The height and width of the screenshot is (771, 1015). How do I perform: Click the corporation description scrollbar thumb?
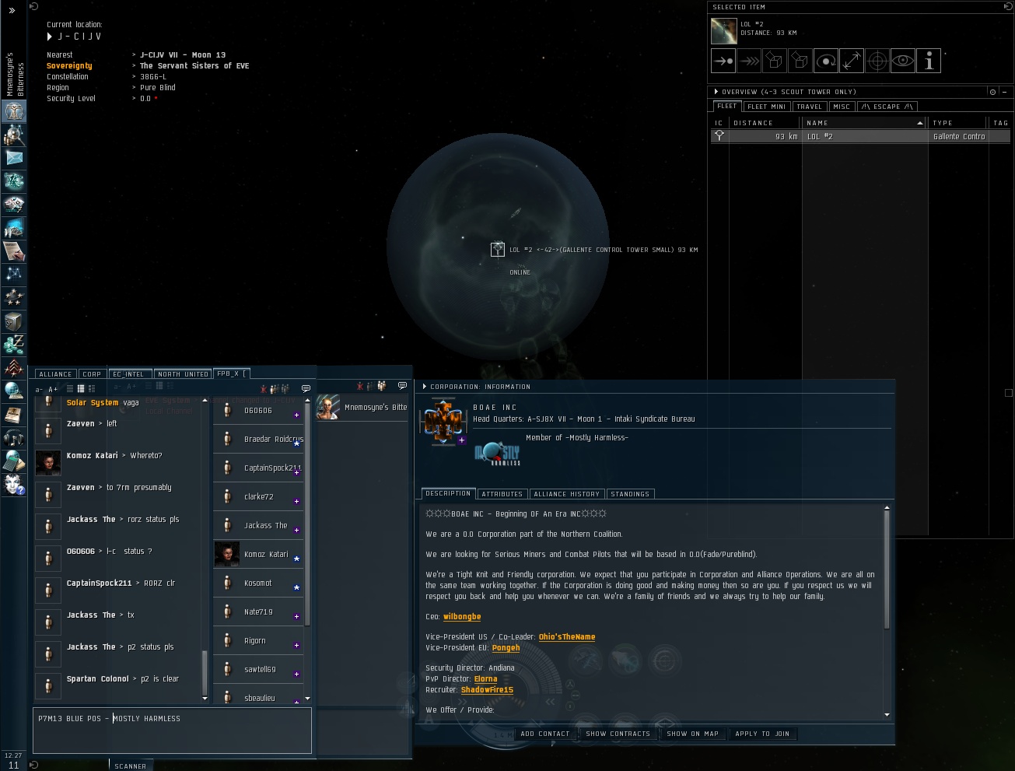coord(887,569)
